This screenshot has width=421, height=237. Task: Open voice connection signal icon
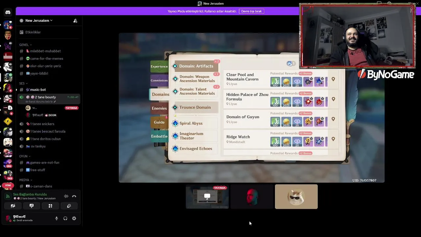click(8, 196)
